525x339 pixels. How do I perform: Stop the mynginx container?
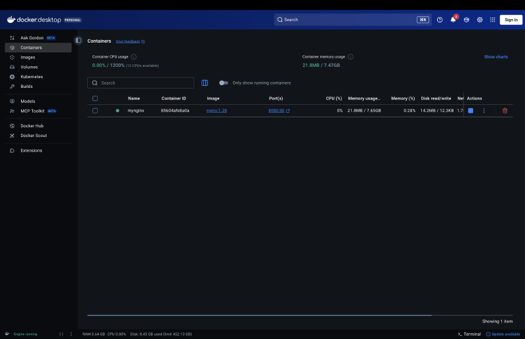point(471,110)
